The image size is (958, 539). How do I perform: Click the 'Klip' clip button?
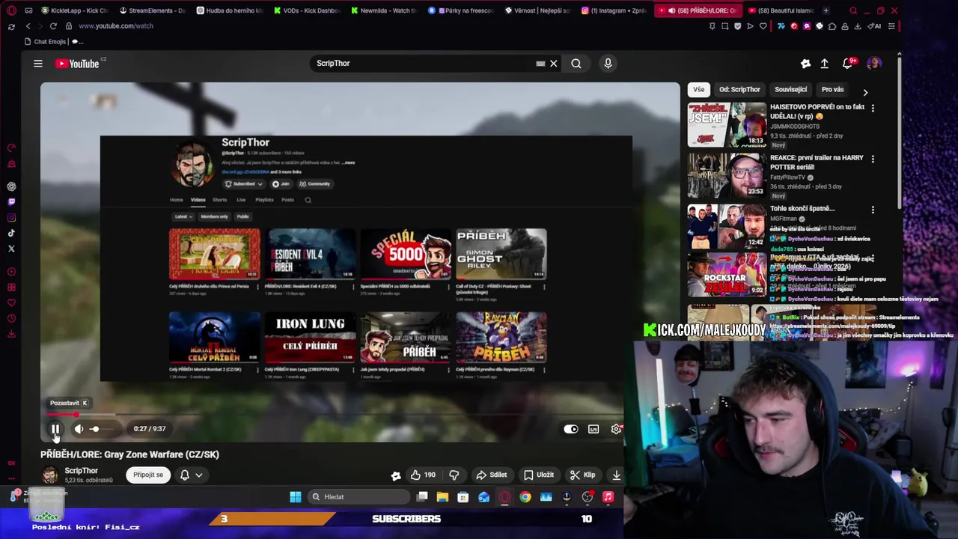582,475
